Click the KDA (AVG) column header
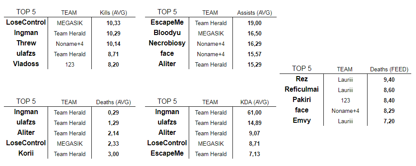The height and width of the screenshot is (166, 416). pyautogui.click(x=255, y=102)
